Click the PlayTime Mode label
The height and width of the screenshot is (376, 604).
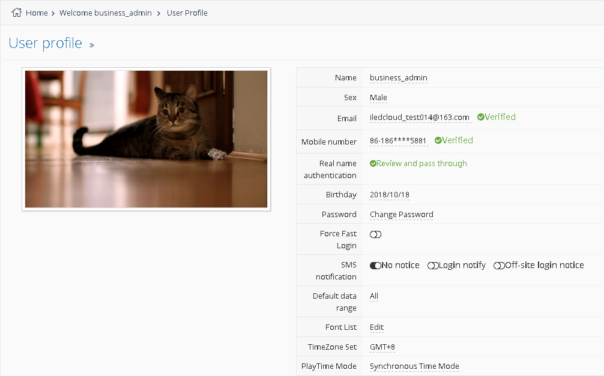(x=329, y=366)
